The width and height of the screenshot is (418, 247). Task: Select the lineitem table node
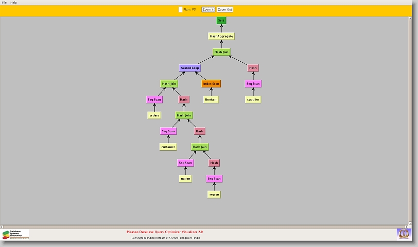point(211,99)
